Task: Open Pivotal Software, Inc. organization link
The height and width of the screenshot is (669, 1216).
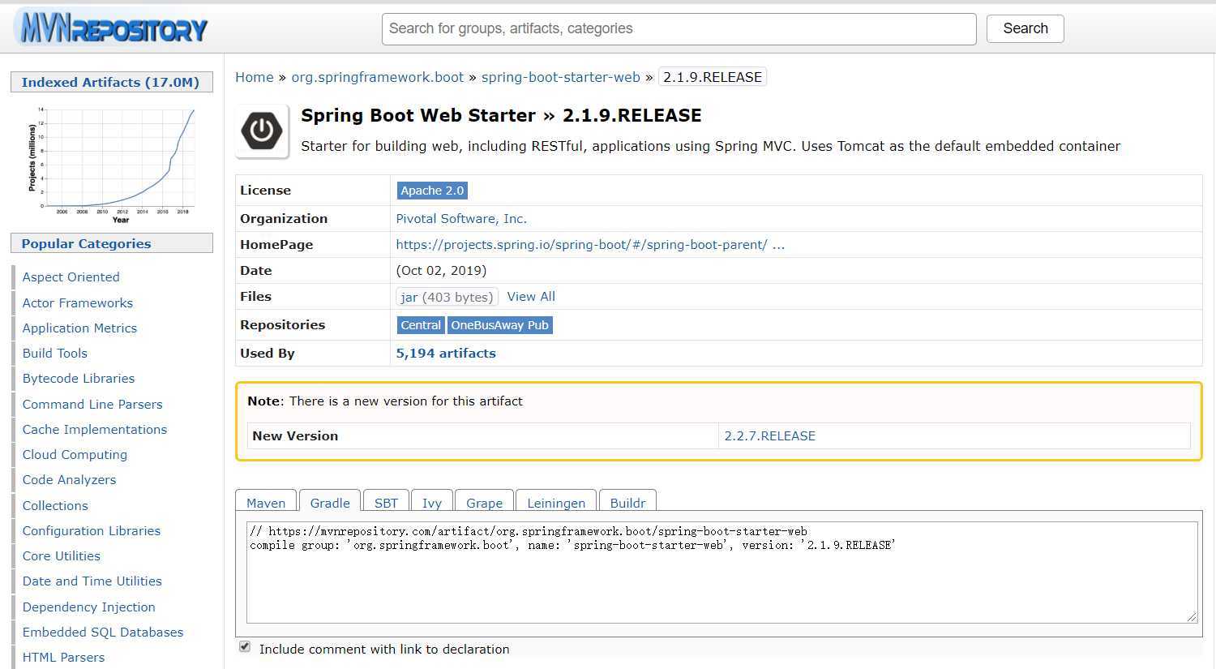Action: pyautogui.click(x=461, y=219)
